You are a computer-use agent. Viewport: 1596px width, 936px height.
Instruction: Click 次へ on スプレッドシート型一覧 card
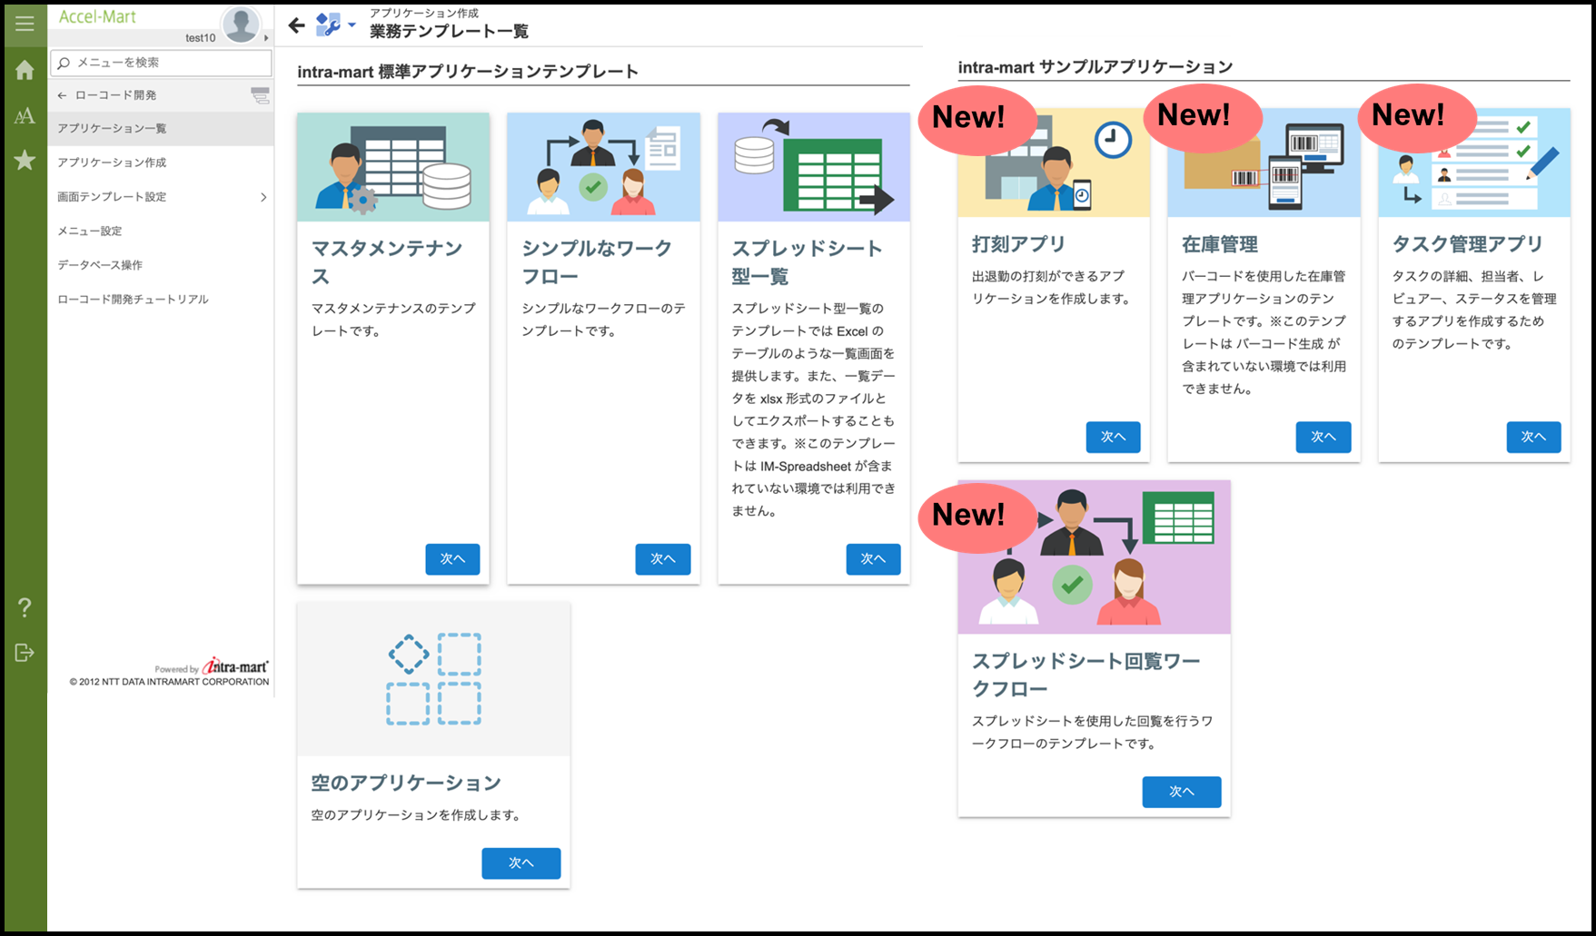(873, 559)
